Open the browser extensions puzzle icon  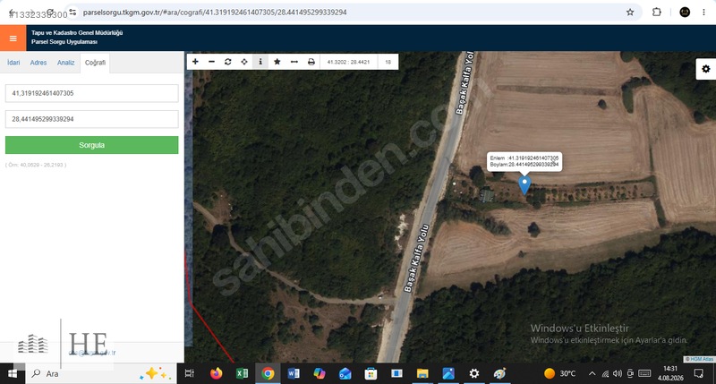coord(657,13)
